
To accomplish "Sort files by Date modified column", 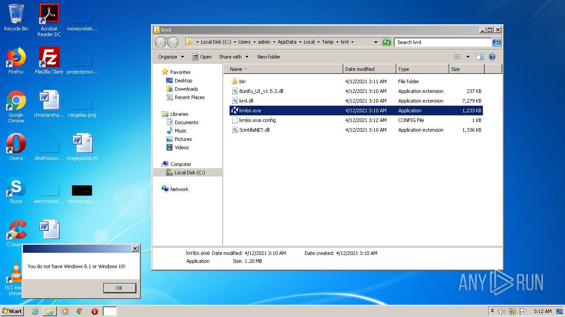I will [369, 69].
